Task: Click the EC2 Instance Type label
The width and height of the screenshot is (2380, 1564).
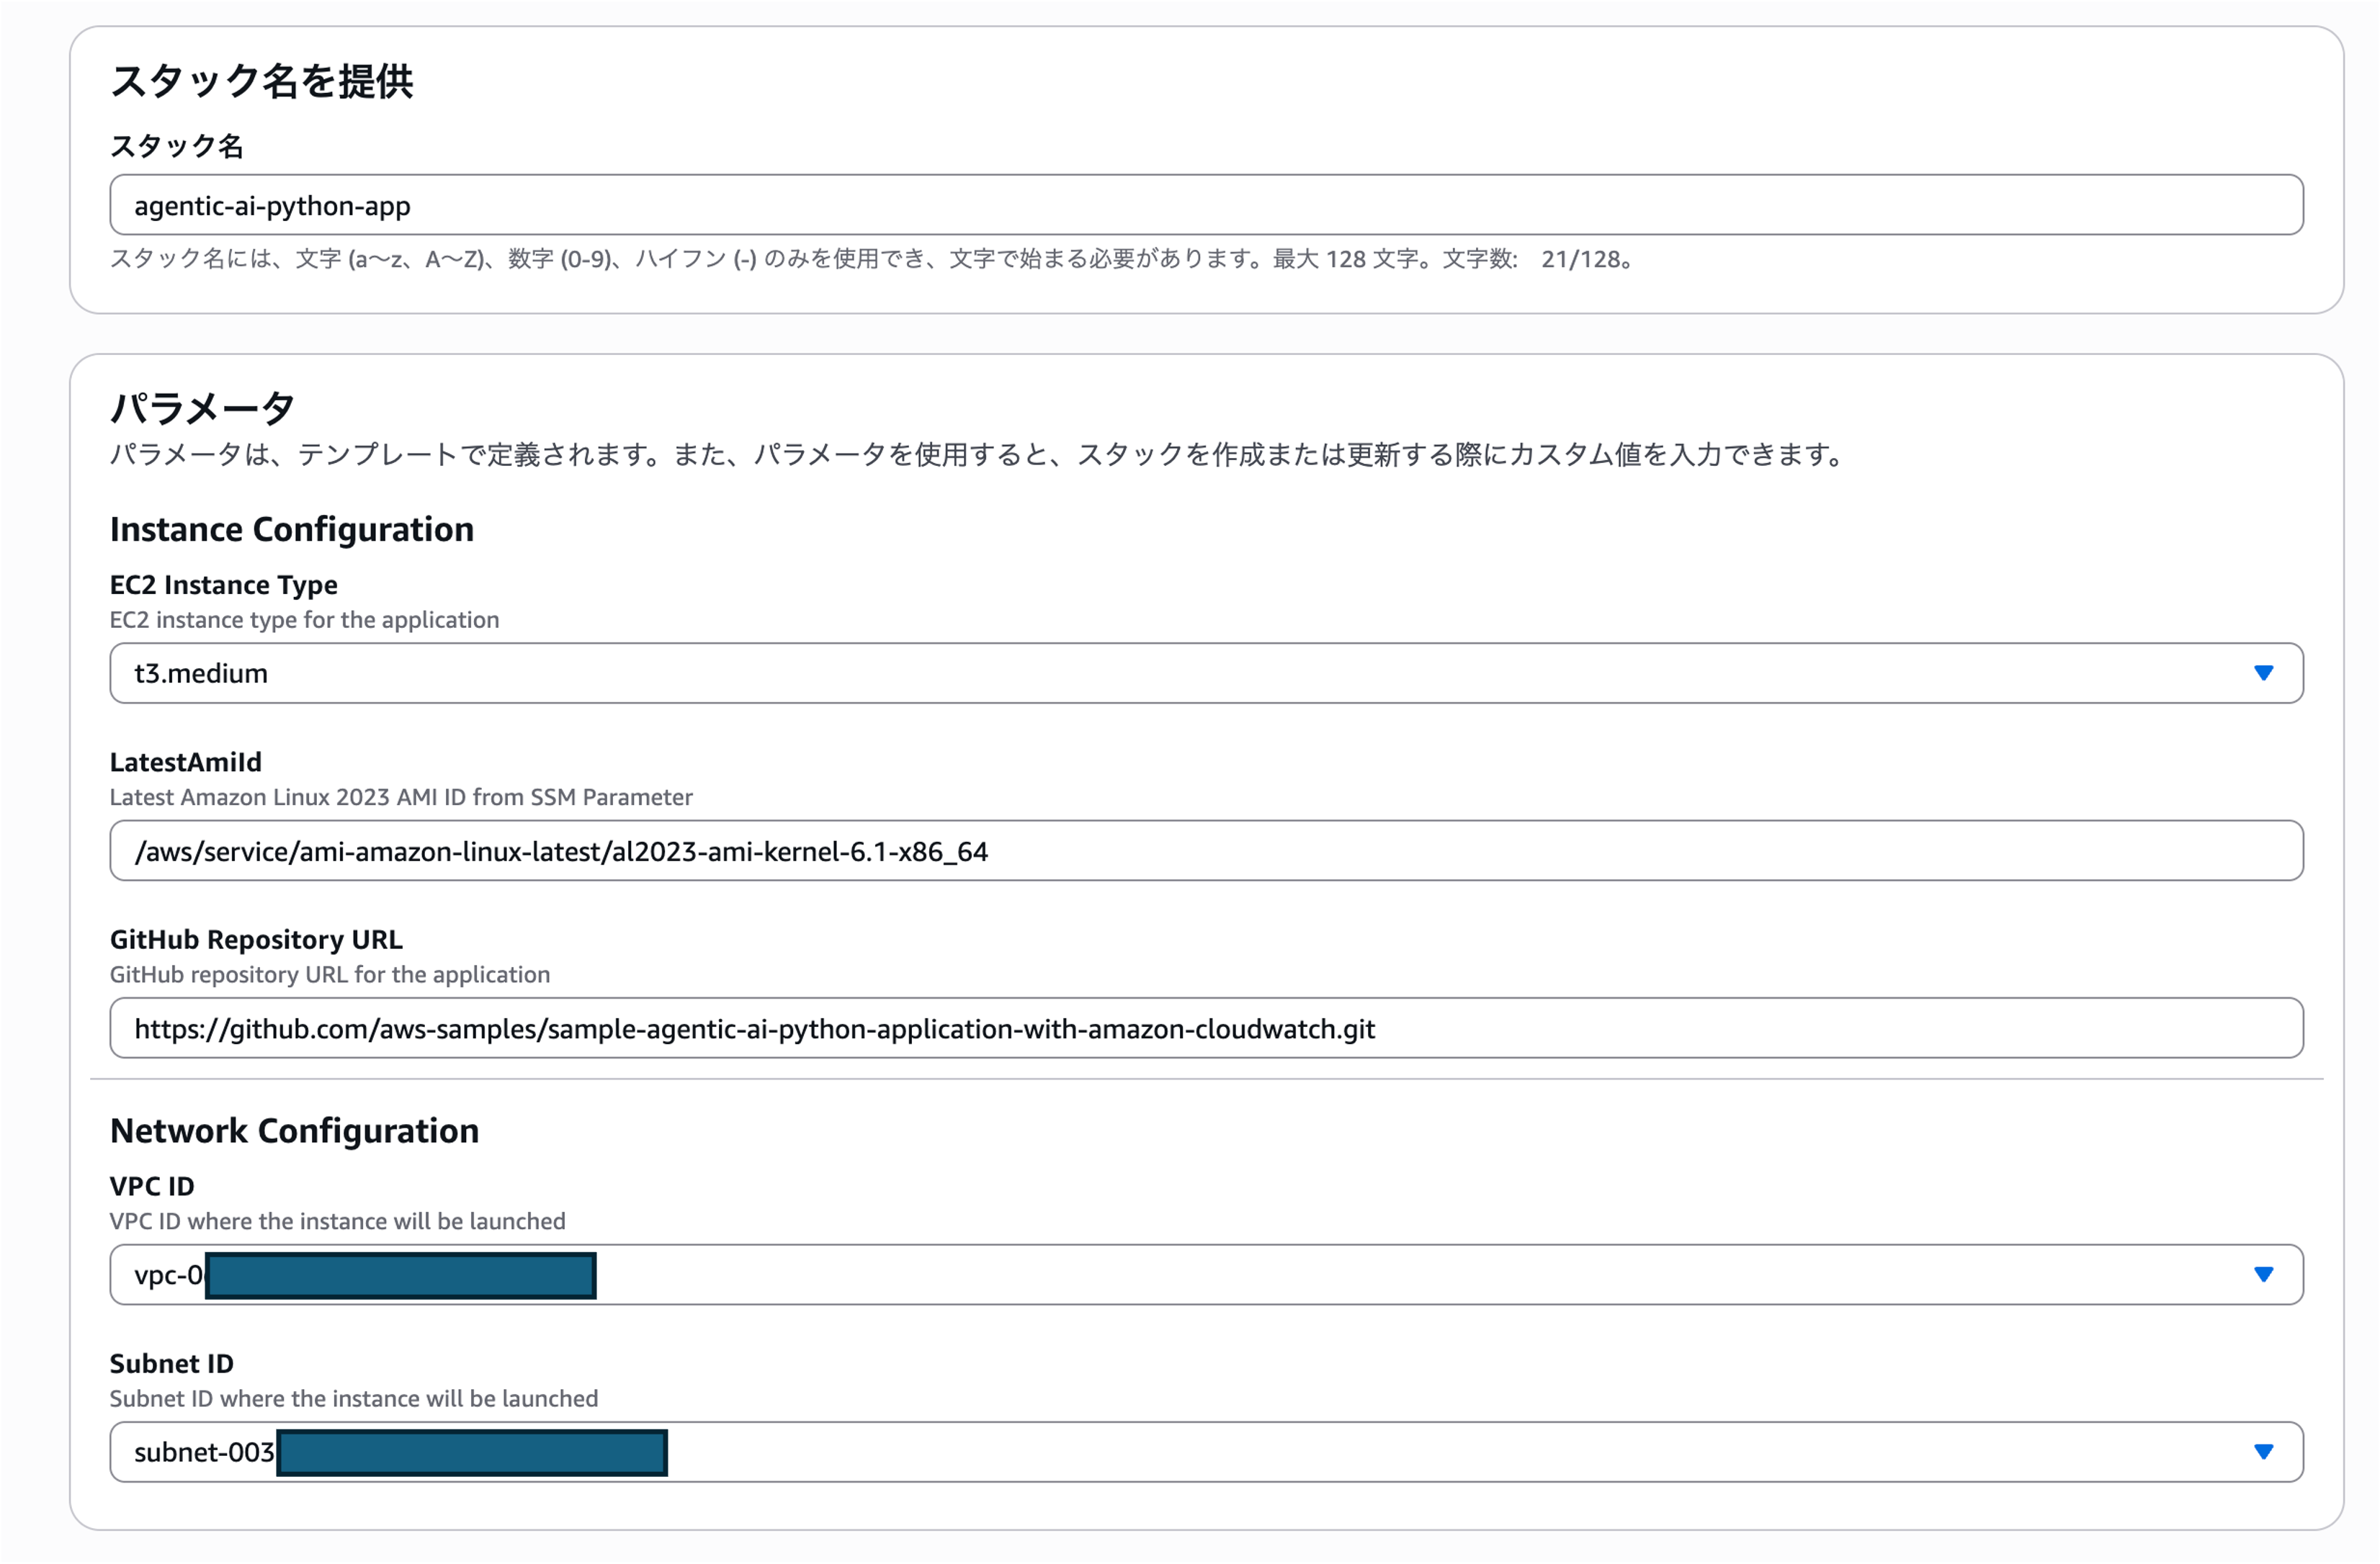Action: click(223, 585)
